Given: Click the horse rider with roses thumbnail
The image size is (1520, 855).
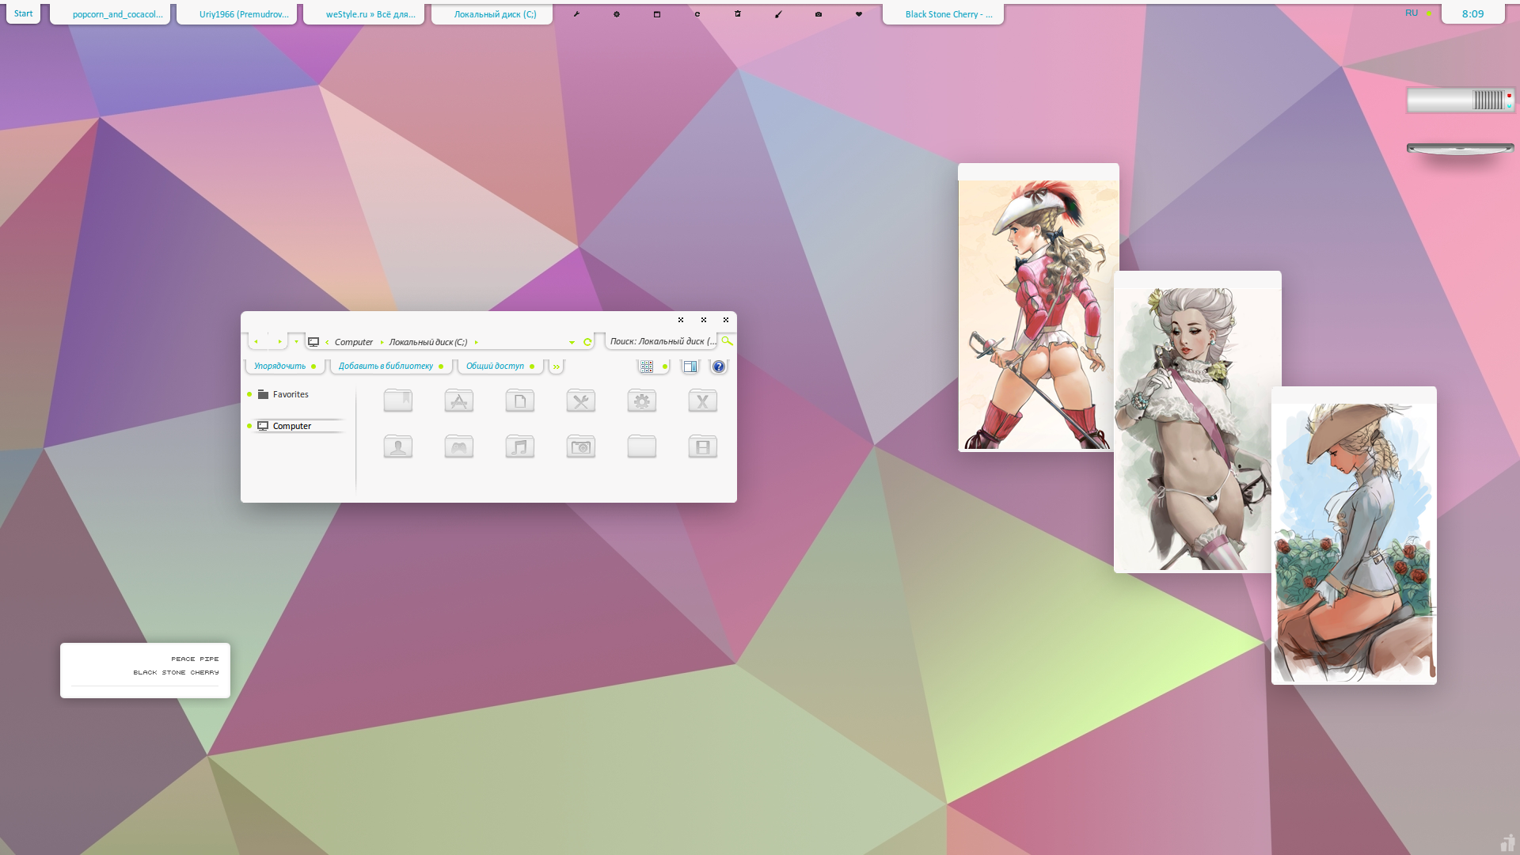Looking at the screenshot, I should coord(1354,536).
